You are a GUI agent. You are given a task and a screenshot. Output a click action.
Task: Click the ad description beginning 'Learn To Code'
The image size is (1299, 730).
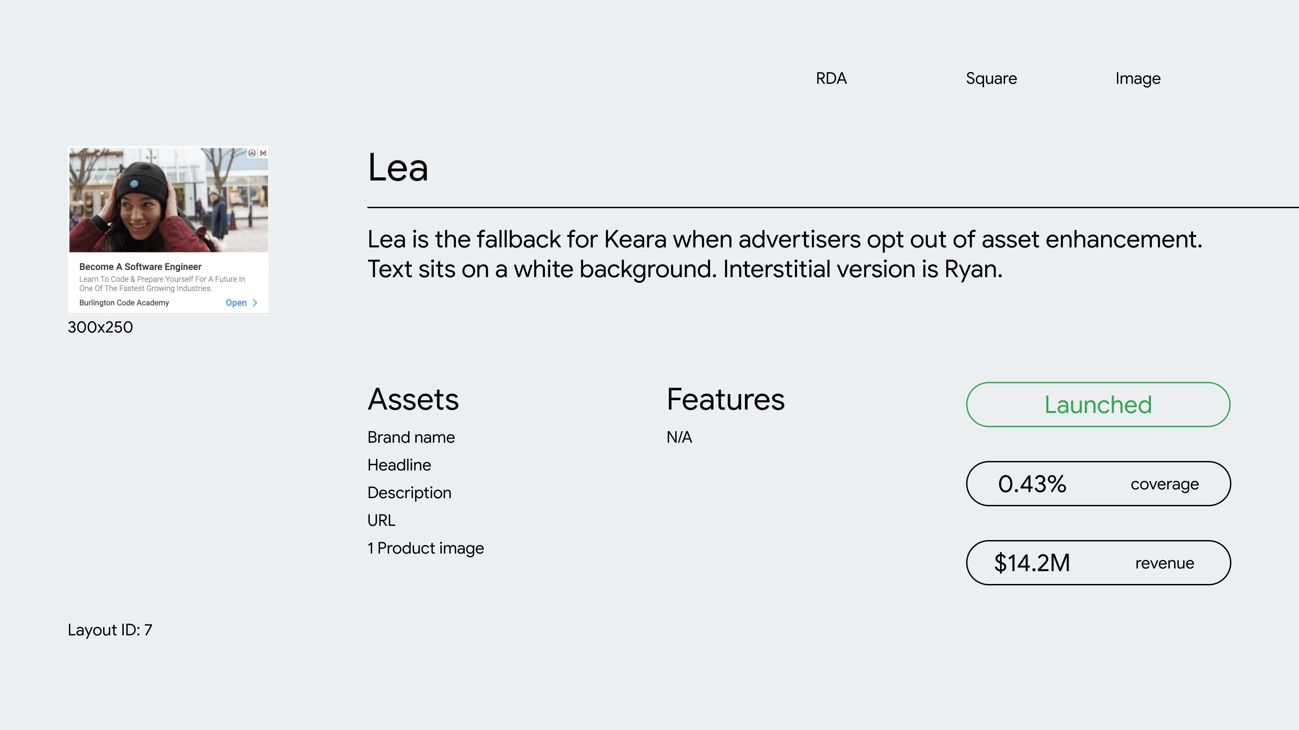pyautogui.click(x=162, y=284)
